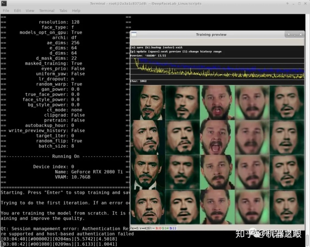
Task: Click the "pretrain: False" line
Action: [x=65, y=120]
